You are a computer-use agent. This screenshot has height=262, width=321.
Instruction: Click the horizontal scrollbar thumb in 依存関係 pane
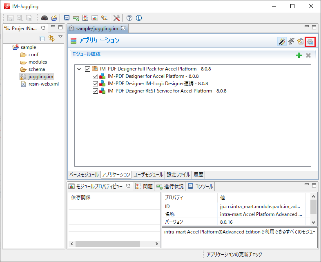pyautogui.click(x=108, y=244)
